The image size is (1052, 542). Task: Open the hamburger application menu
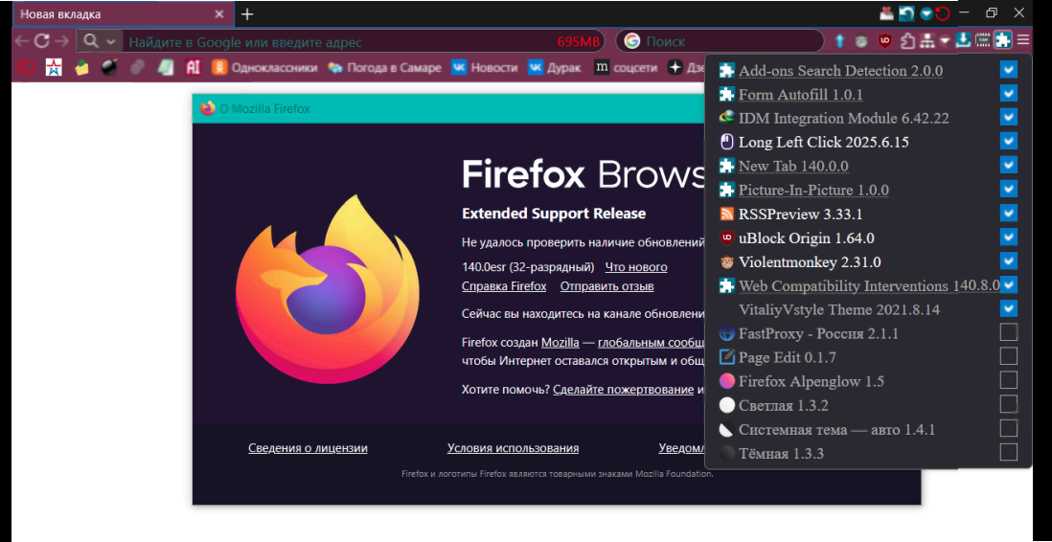[x=1023, y=40]
